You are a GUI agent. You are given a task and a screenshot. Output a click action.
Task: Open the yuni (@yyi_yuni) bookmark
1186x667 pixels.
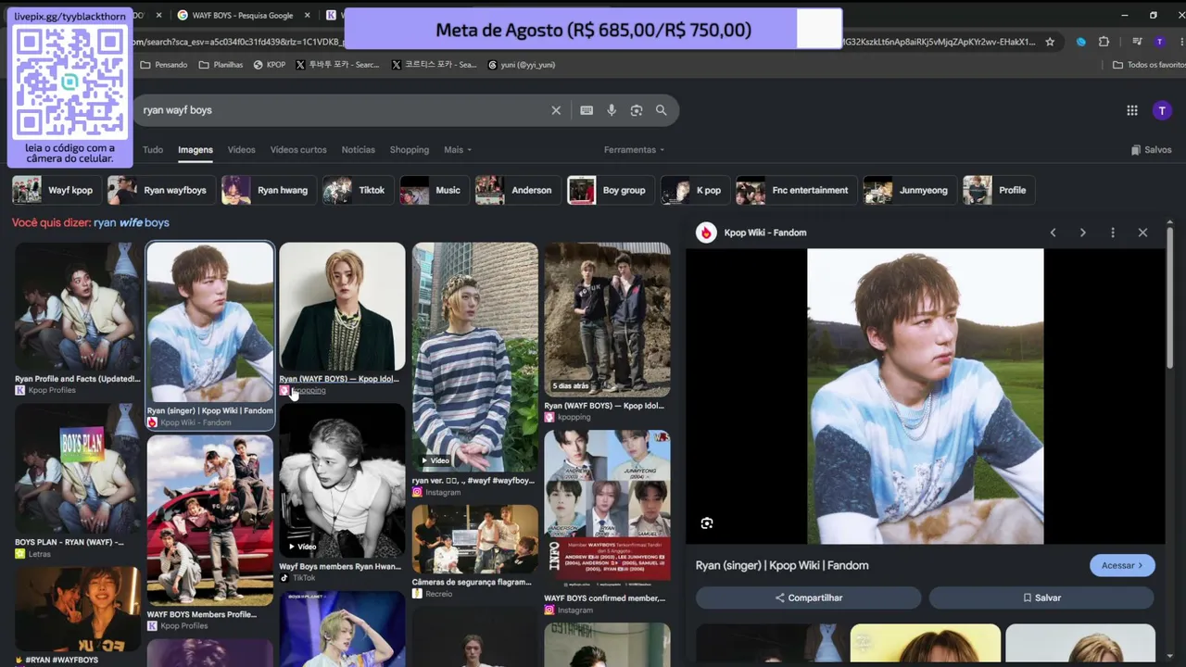pyautogui.click(x=522, y=65)
